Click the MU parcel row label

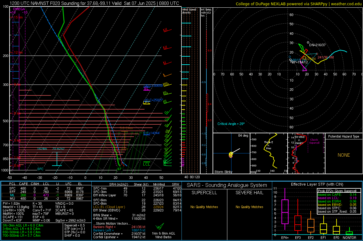12,199
